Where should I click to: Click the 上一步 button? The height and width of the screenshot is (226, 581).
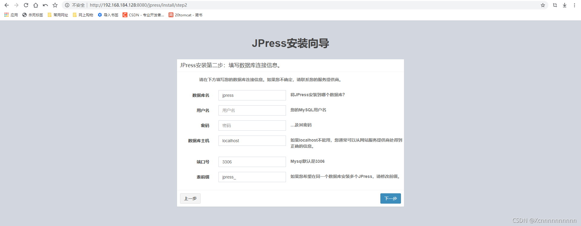pos(190,198)
